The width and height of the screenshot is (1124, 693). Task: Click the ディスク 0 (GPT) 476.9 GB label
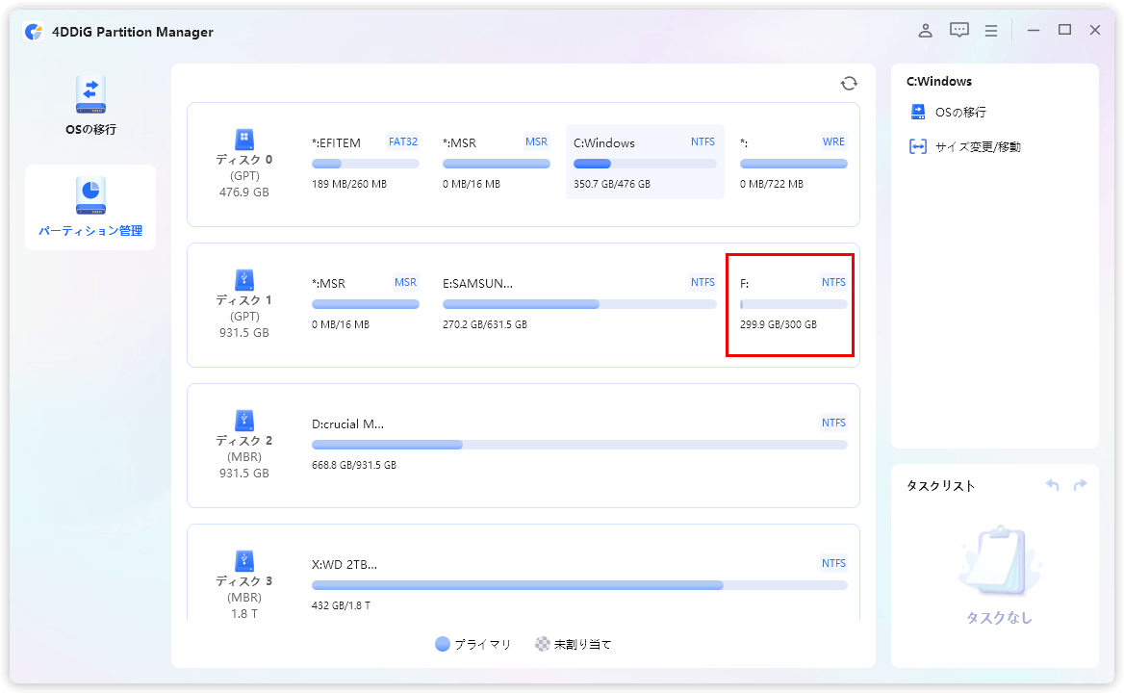pos(244,175)
